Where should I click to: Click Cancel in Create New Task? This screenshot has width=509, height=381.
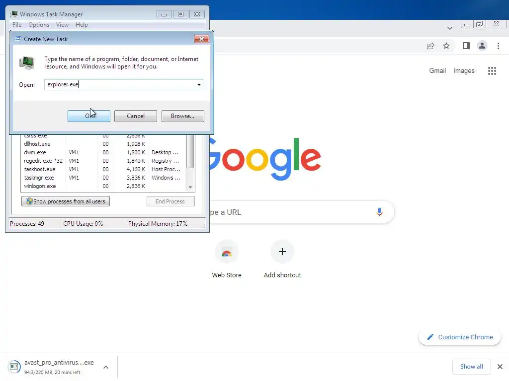[135, 116]
